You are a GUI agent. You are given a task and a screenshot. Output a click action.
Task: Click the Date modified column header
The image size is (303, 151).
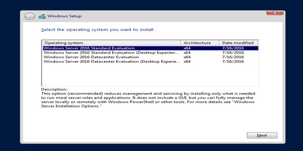coord(239,43)
